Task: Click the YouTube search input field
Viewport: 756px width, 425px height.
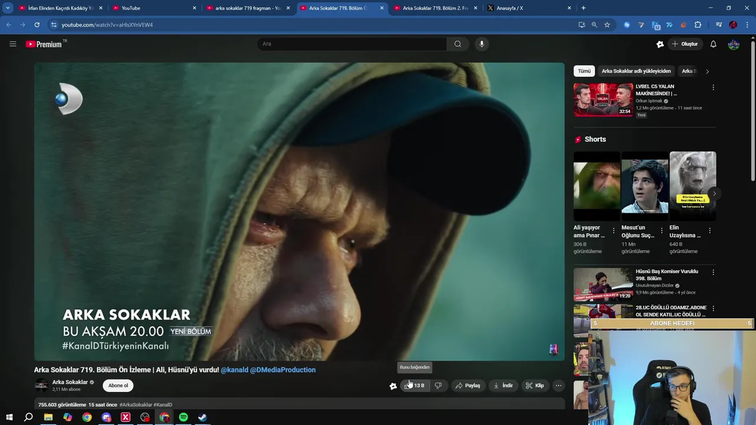Action: click(x=352, y=44)
